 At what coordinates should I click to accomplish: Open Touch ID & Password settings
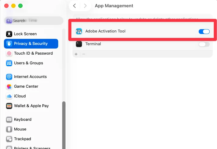point(33,53)
